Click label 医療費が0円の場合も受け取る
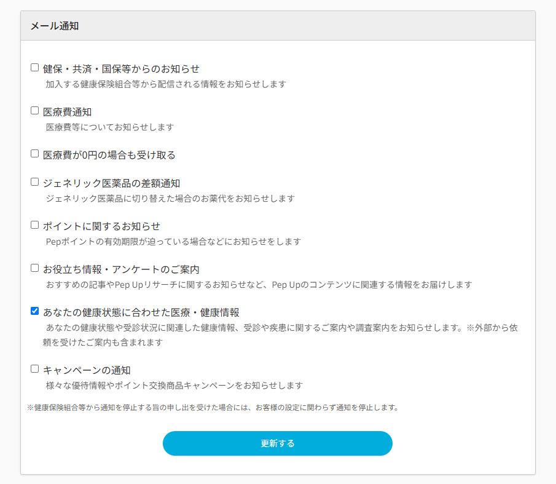This screenshot has height=484, width=556. tap(109, 155)
